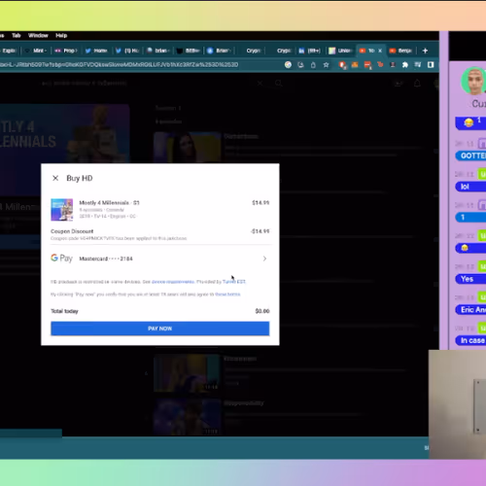Click the Mostly 4 Millennials purchase thumbnail
Viewport: 486px width, 486px height.
point(62,210)
